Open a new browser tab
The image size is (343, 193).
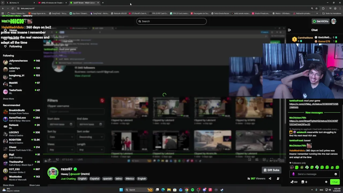point(103,3)
